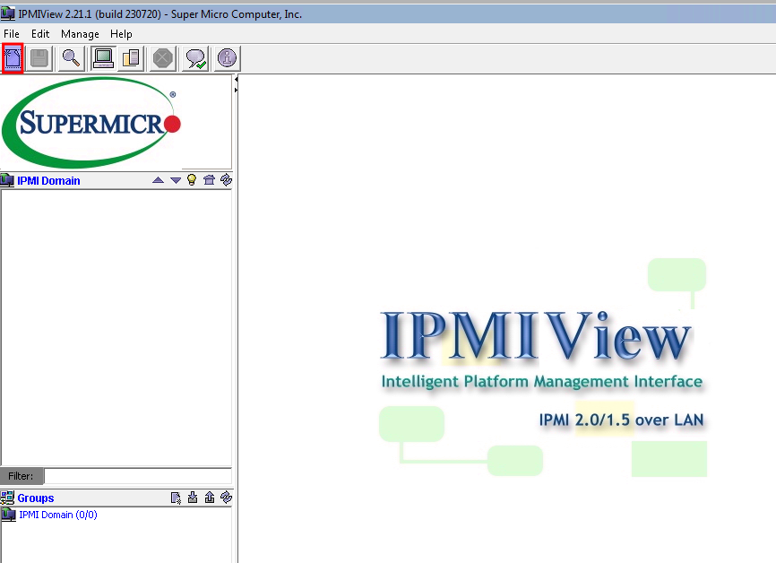
Task: Focus the Filter text field
Action: point(138,476)
